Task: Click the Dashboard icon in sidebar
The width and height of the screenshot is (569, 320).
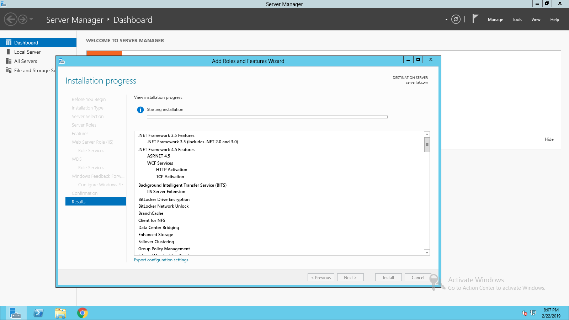Action: pyautogui.click(x=9, y=42)
